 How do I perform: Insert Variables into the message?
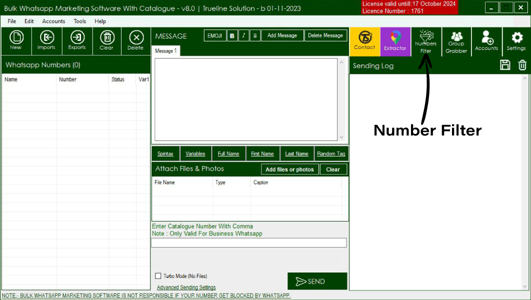tap(195, 153)
